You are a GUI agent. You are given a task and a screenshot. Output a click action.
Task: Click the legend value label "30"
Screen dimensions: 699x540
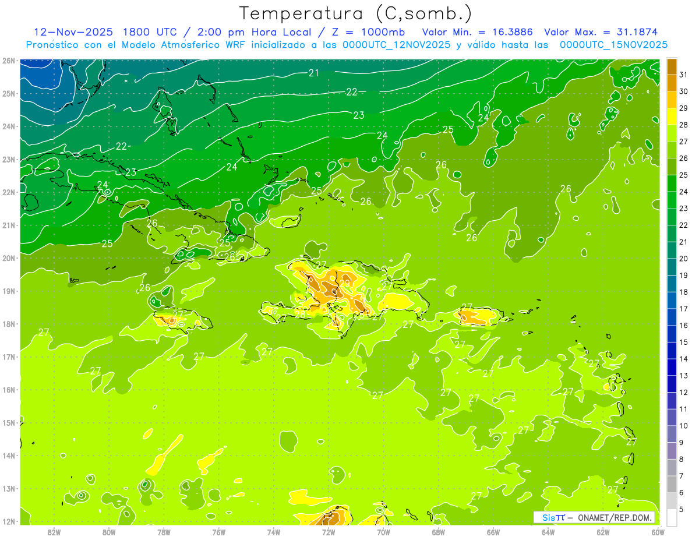(x=683, y=91)
